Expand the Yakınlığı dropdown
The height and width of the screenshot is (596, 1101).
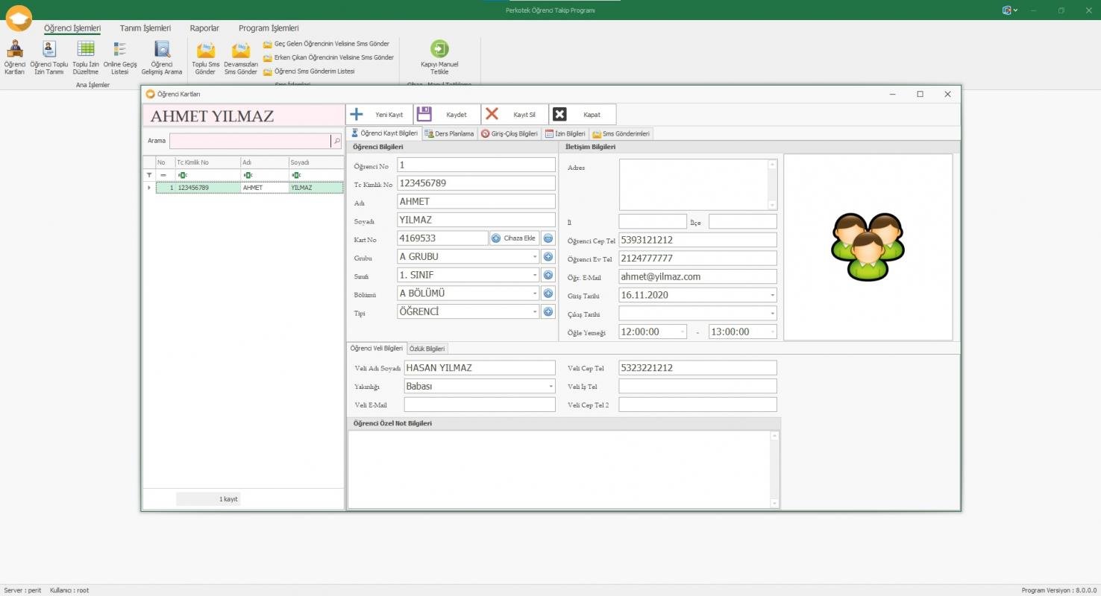pyautogui.click(x=551, y=387)
